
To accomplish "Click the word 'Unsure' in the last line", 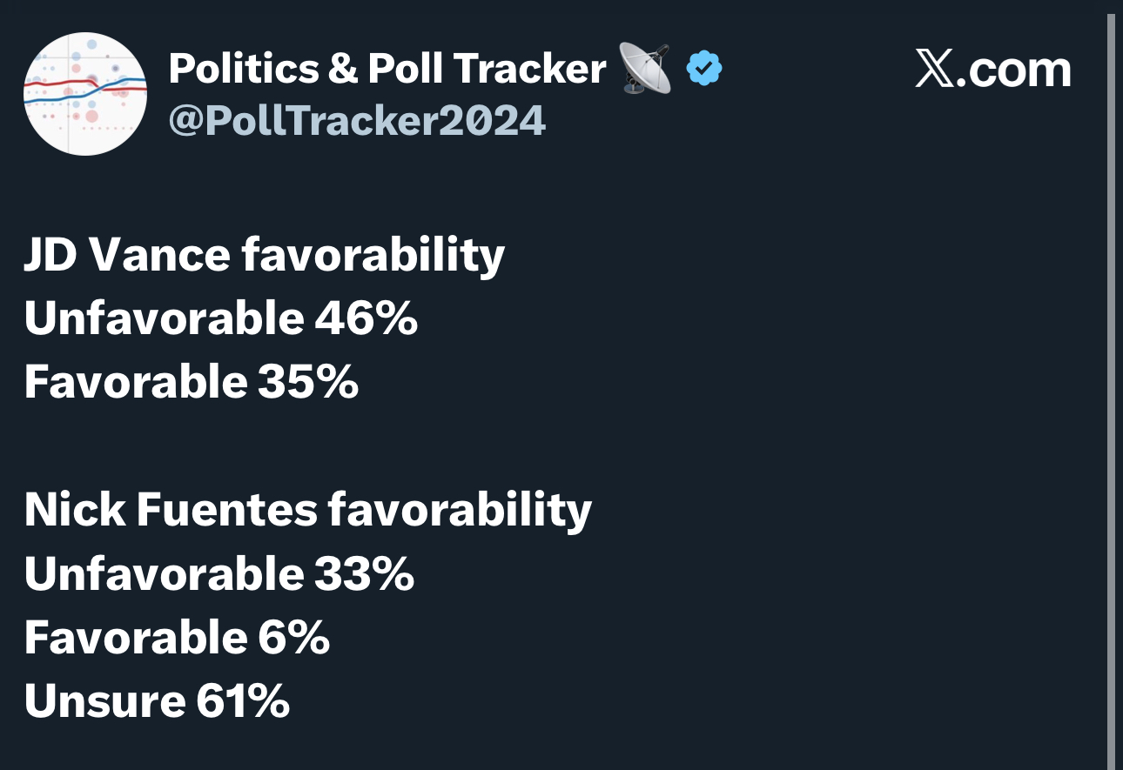I will click(104, 701).
